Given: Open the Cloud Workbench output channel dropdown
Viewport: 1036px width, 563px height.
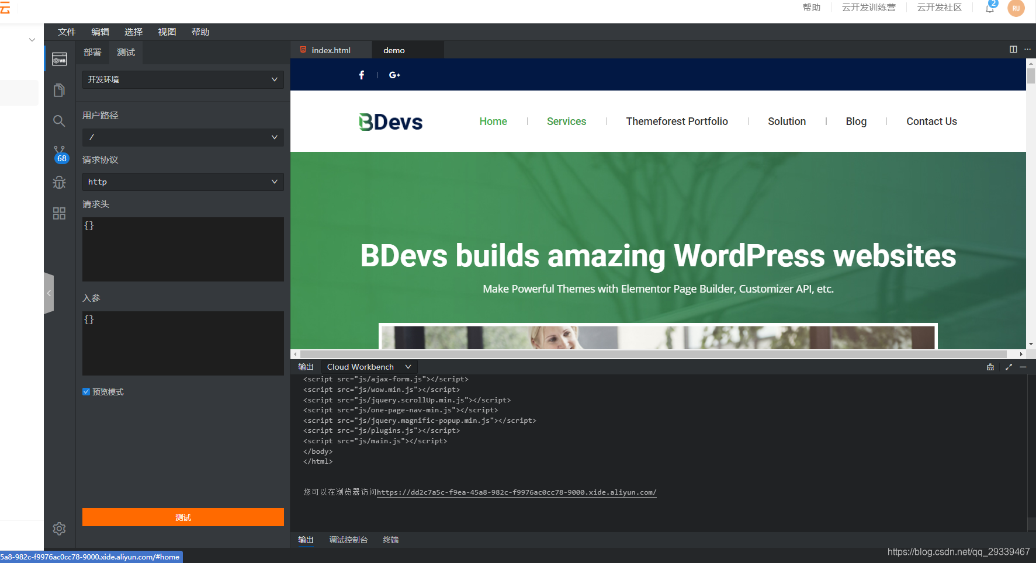Looking at the screenshot, I should coord(369,367).
